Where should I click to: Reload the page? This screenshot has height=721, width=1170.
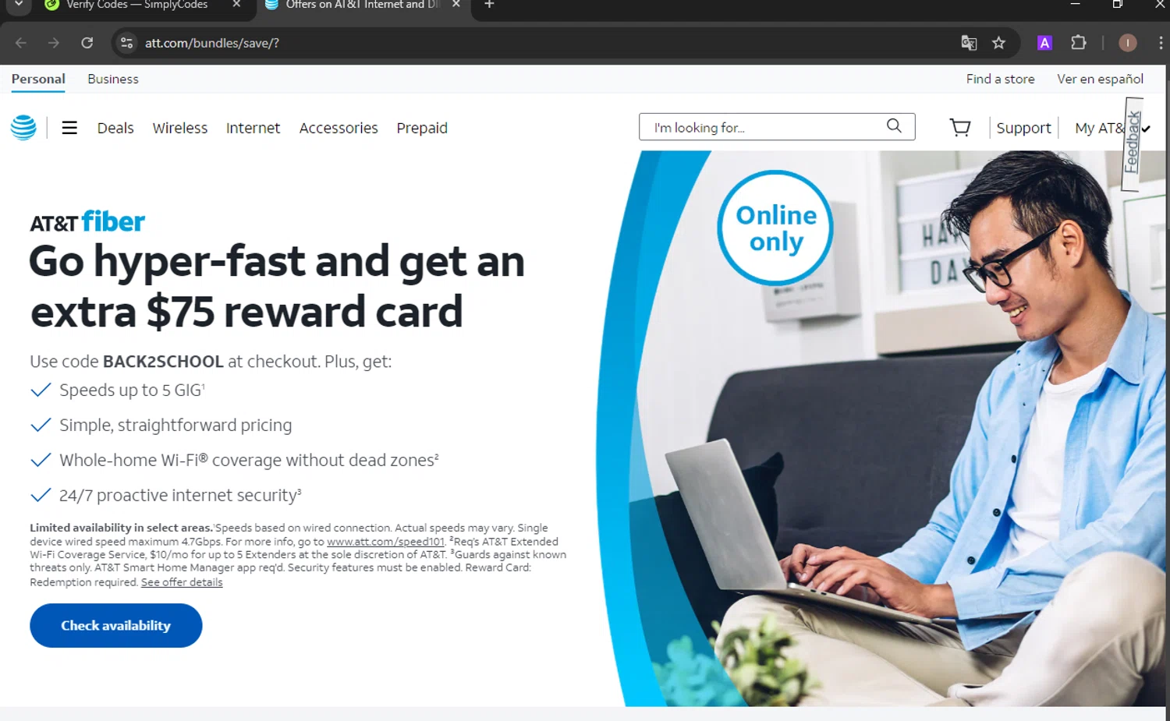[87, 43]
